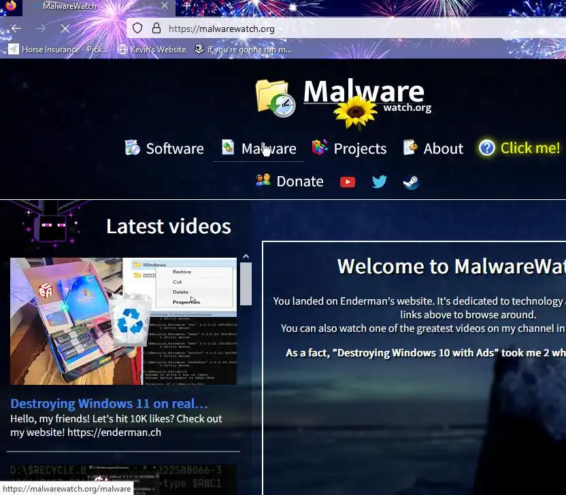Open "Destroying Windows 11 on real..." video link
Screen dimensions: 566x495
point(110,403)
